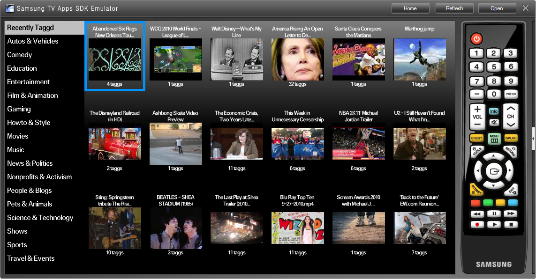Go to next channel with CH up arrow
536x279 pixels.
[511, 109]
